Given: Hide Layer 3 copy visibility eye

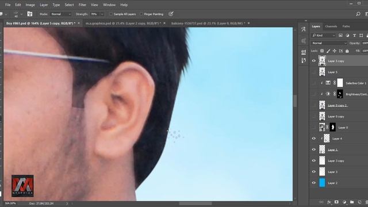Looking at the screenshot, I should [x=314, y=160].
